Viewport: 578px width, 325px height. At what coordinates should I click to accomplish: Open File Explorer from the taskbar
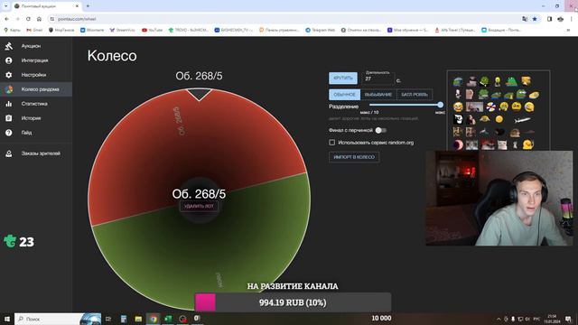[x=138, y=319]
